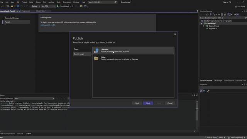The height and width of the screenshot is (139, 247).
Task: Select Solution 'ConsoleApp2' node
Action: pyautogui.click(x=218, y=21)
